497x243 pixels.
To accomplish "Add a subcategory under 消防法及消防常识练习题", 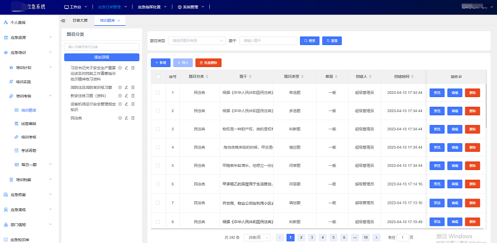I will (120, 87).
